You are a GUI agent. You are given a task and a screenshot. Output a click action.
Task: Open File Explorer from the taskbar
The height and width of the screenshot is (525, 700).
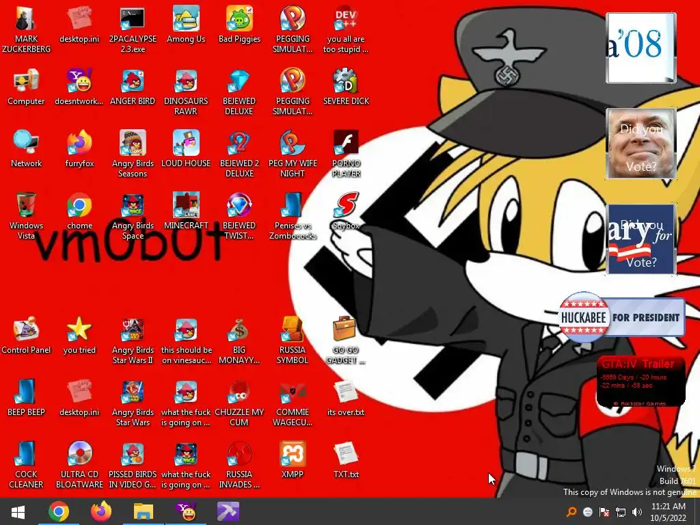pyautogui.click(x=144, y=512)
